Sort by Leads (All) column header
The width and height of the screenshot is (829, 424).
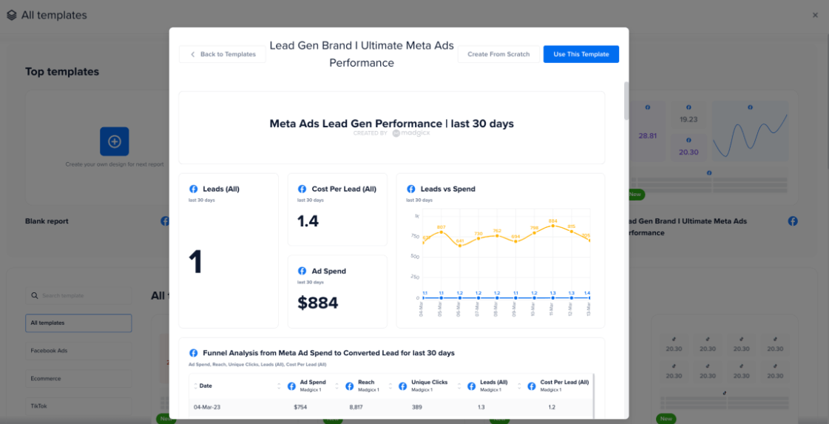(459, 386)
